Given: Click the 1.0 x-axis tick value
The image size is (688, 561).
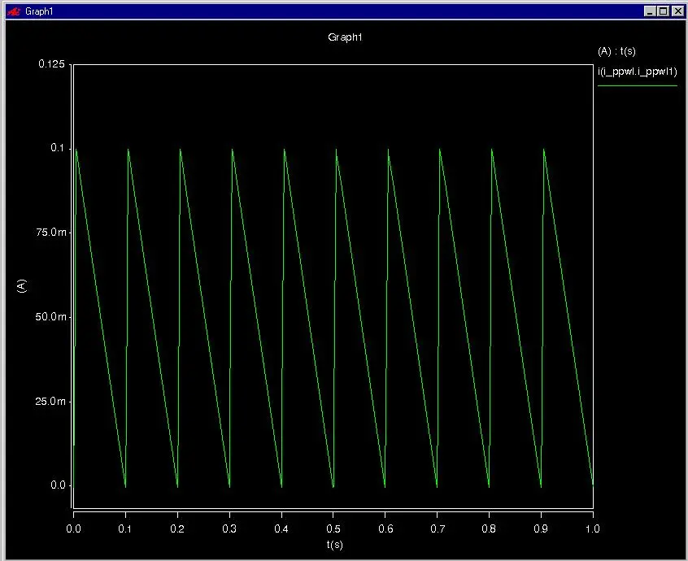Looking at the screenshot, I should tap(593, 529).
